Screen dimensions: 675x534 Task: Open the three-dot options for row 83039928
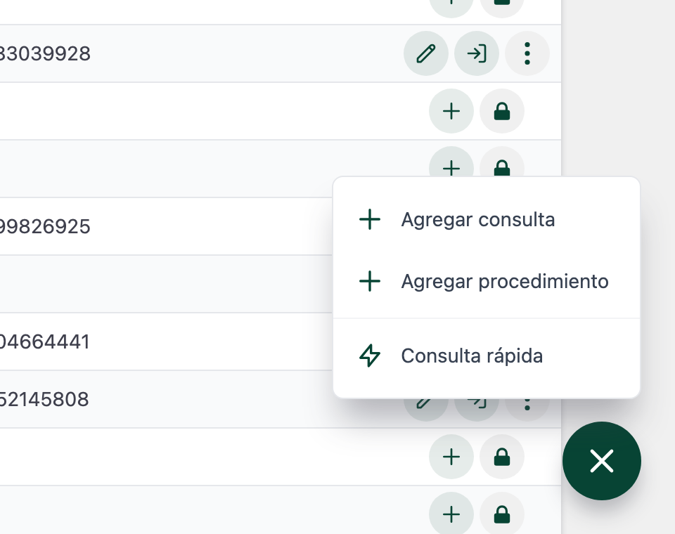527,54
